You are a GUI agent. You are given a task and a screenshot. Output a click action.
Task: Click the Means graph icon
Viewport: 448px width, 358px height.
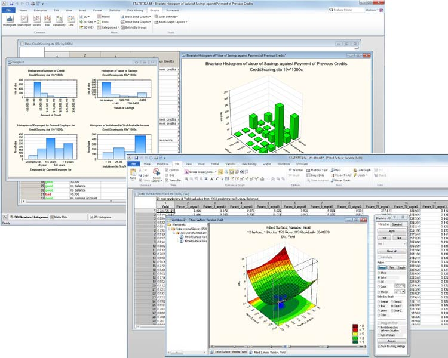pyautogui.click(x=37, y=19)
